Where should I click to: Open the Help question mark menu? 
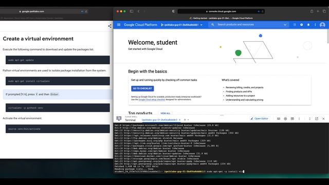(x=302, y=25)
